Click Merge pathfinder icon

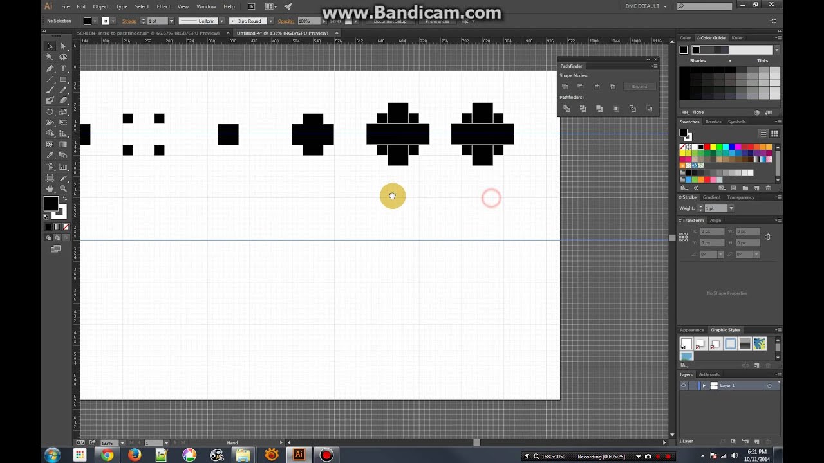point(599,109)
